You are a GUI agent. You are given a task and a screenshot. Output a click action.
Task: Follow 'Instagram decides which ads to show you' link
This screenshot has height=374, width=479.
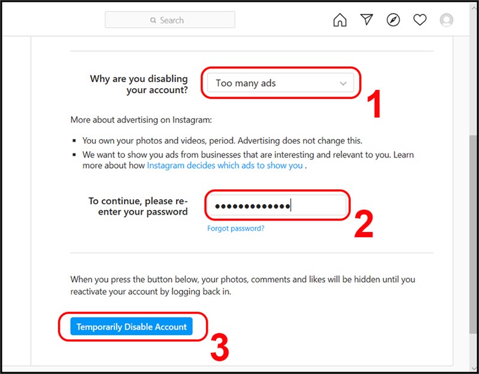click(x=225, y=165)
